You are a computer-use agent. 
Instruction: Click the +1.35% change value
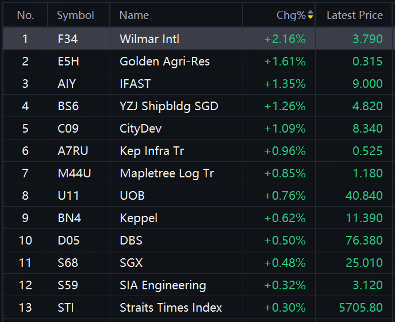[285, 84]
